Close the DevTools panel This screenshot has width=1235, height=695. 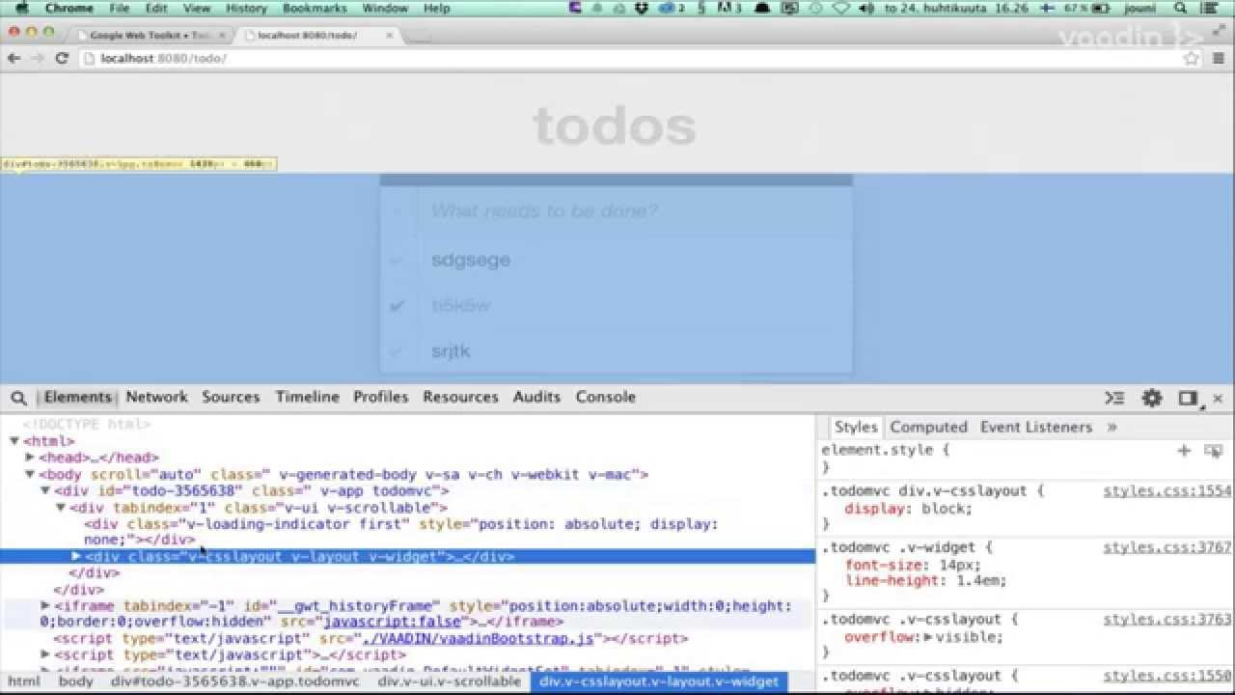point(1218,398)
